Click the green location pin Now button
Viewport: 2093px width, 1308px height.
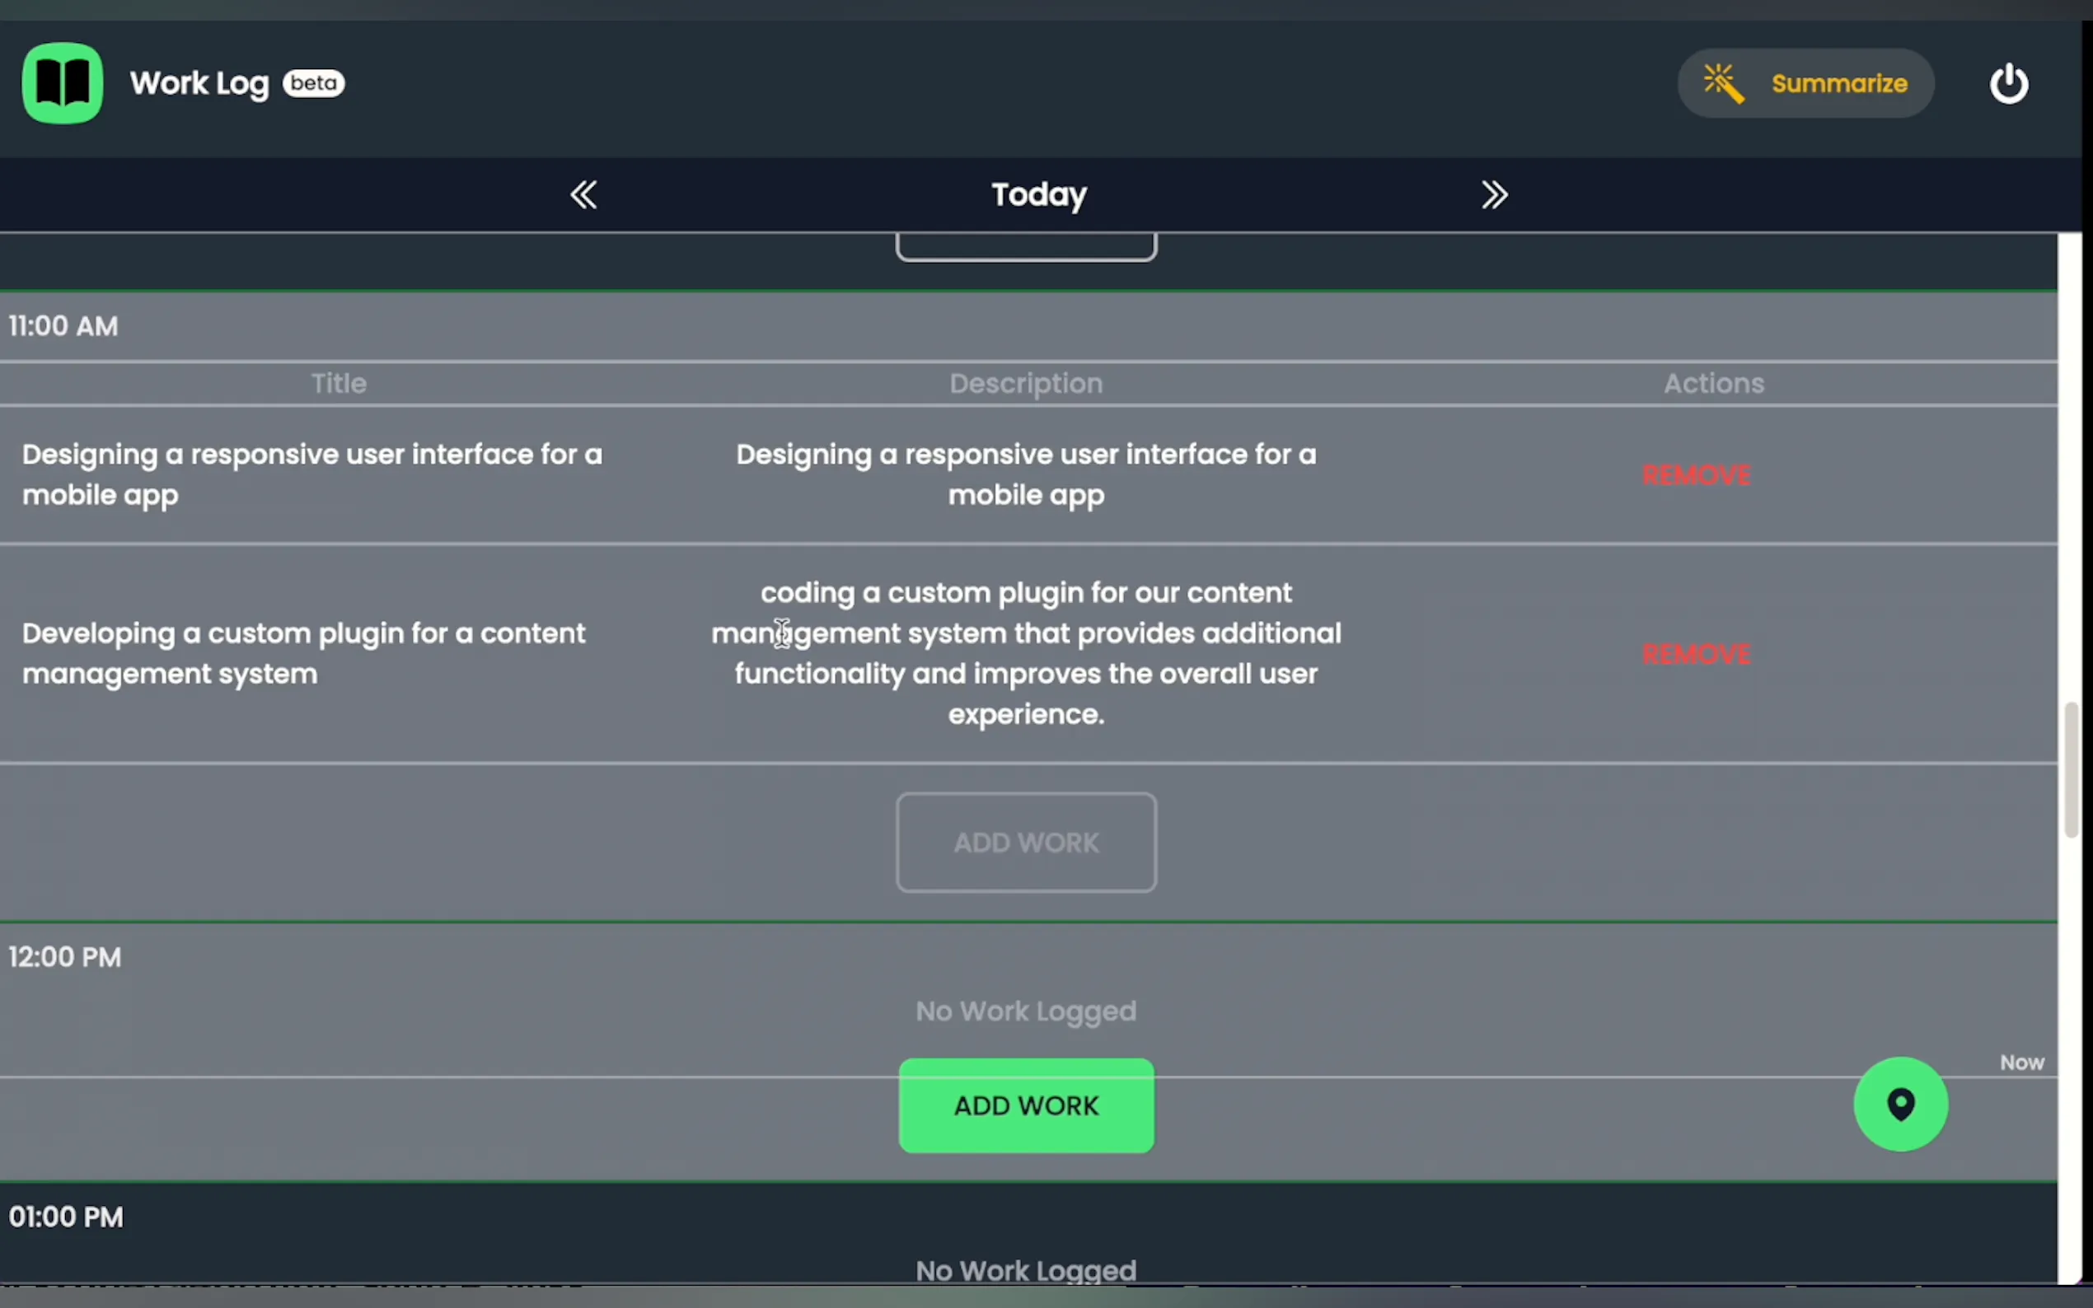point(1900,1105)
